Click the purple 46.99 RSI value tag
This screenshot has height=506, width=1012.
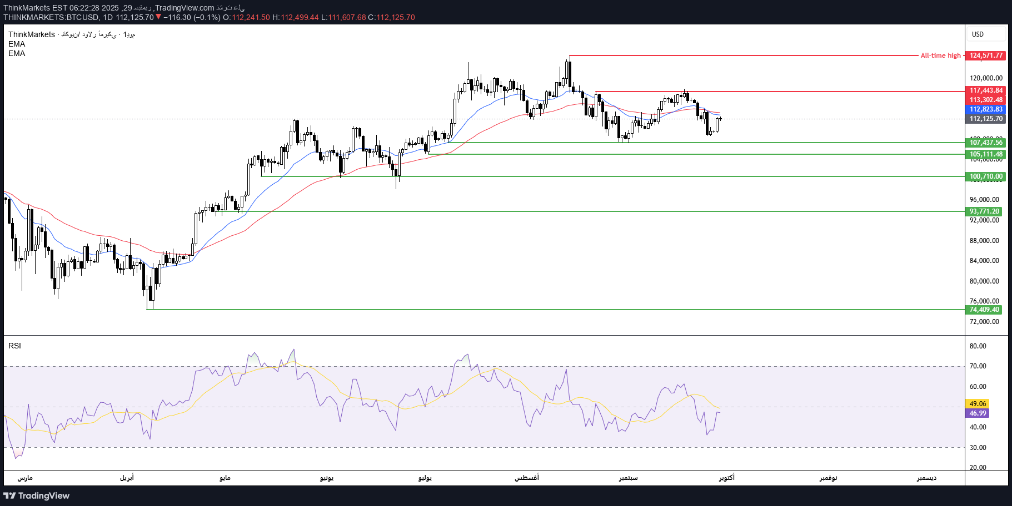tap(976, 413)
